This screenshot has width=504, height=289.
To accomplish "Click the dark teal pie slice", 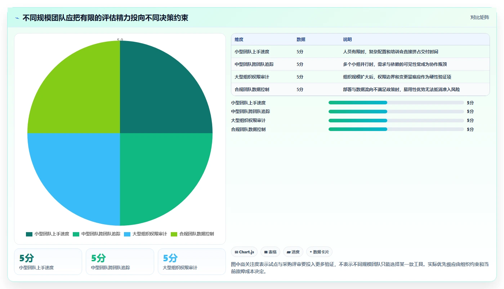I will 159,94.
